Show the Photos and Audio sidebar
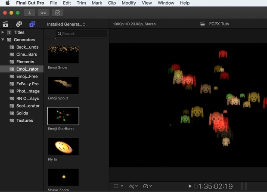Viewport: 267px width, 192px height. pyautogui.click(x=19, y=24)
